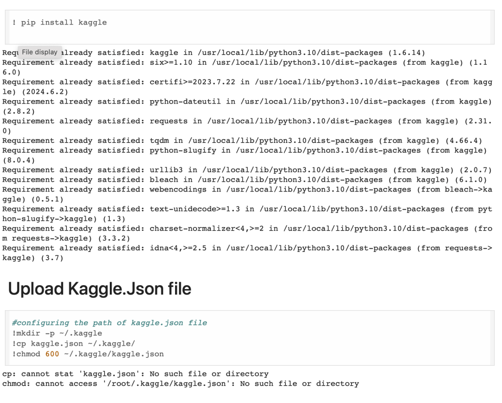Viewport: 502px width, 403px height.
Task: Click the certifi>=2023.7.22 requirement line
Action: [245, 82]
